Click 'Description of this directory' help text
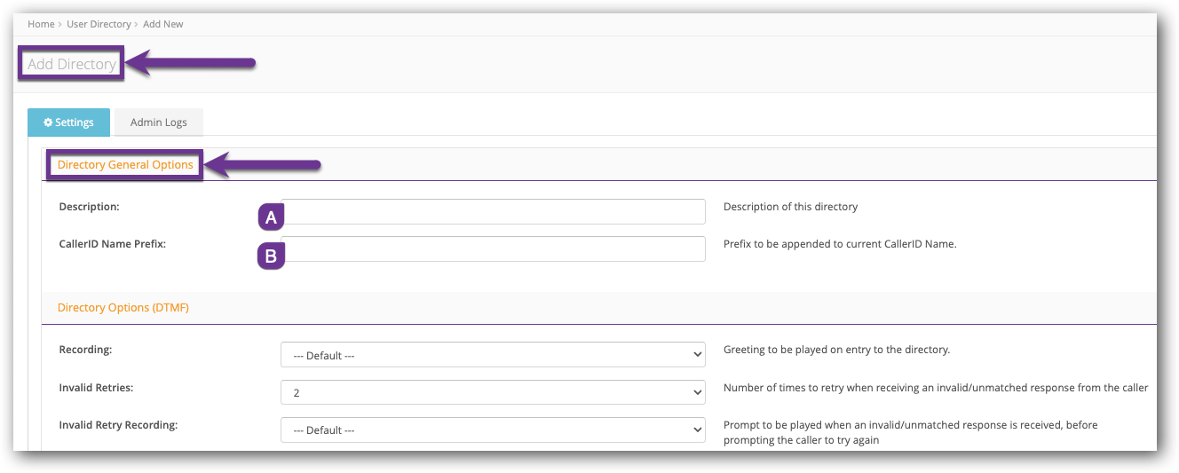This screenshot has height=473, width=1179. [x=790, y=207]
